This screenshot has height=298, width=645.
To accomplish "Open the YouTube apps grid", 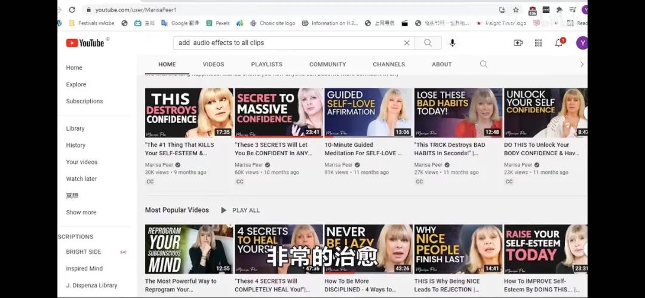I will 538,43.
